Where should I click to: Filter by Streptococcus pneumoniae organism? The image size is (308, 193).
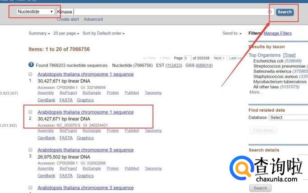pos(280,66)
